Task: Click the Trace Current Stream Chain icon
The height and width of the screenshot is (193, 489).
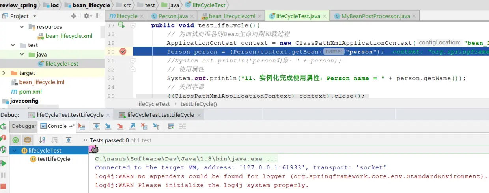Action: (x=183, y=126)
